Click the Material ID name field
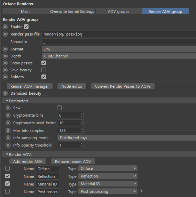Screen dimensions: 196x197 coord(48,184)
